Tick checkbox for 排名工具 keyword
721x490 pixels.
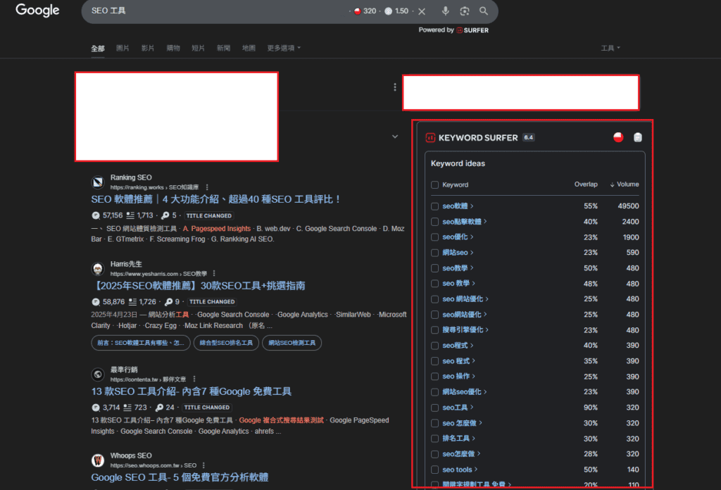(434, 439)
